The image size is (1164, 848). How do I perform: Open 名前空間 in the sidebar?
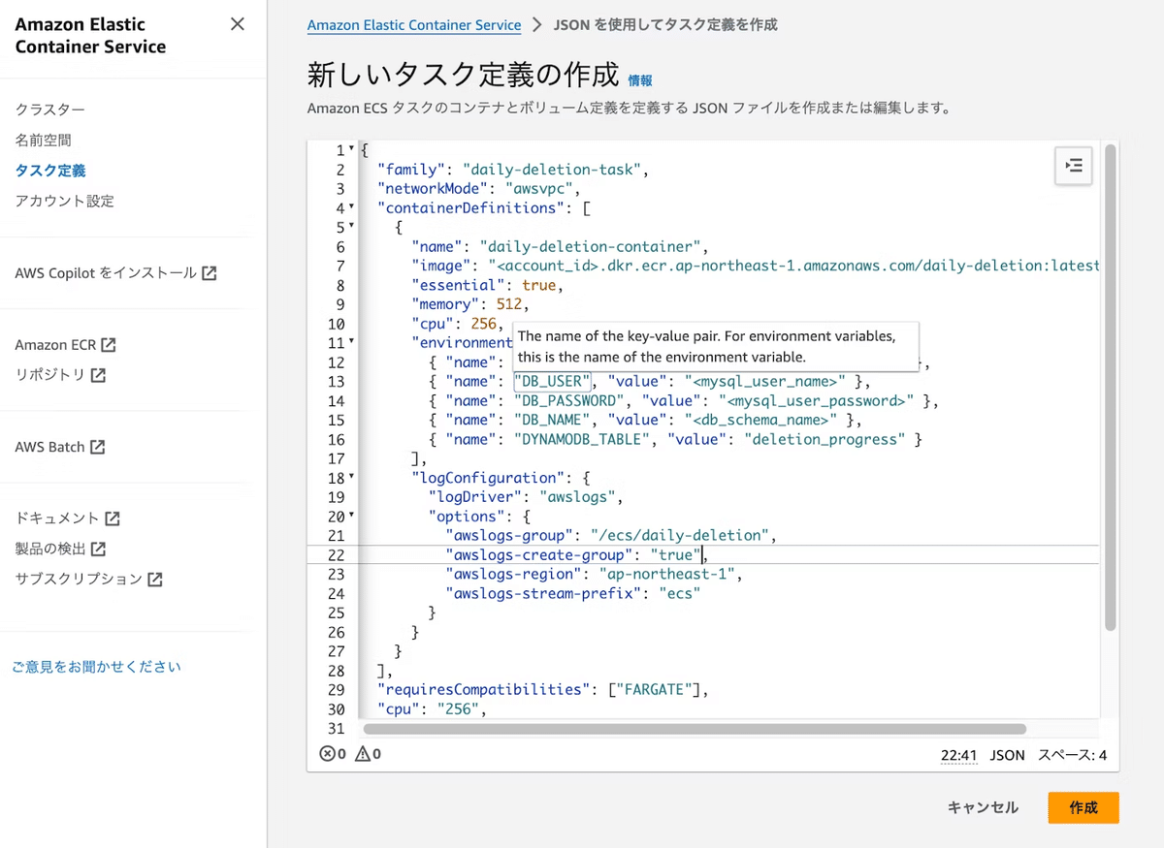[x=44, y=140]
